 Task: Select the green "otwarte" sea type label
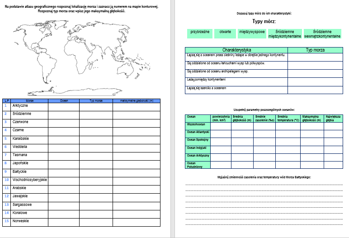(x=225, y=33)
